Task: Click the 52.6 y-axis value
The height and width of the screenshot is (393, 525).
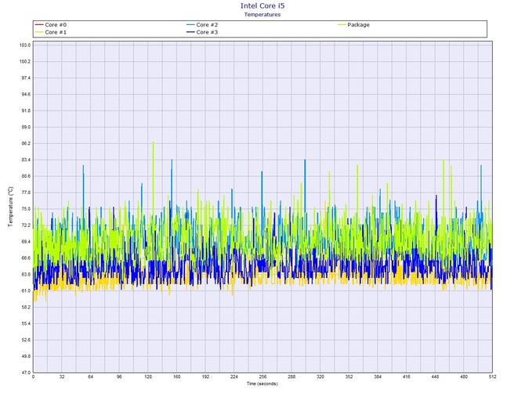Action: (26, 340)
